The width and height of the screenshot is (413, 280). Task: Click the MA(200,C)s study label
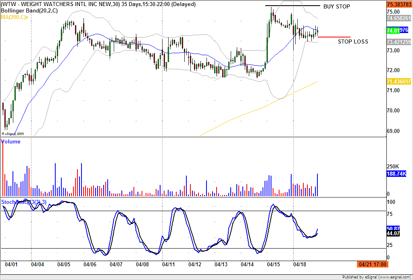[15, 17]
